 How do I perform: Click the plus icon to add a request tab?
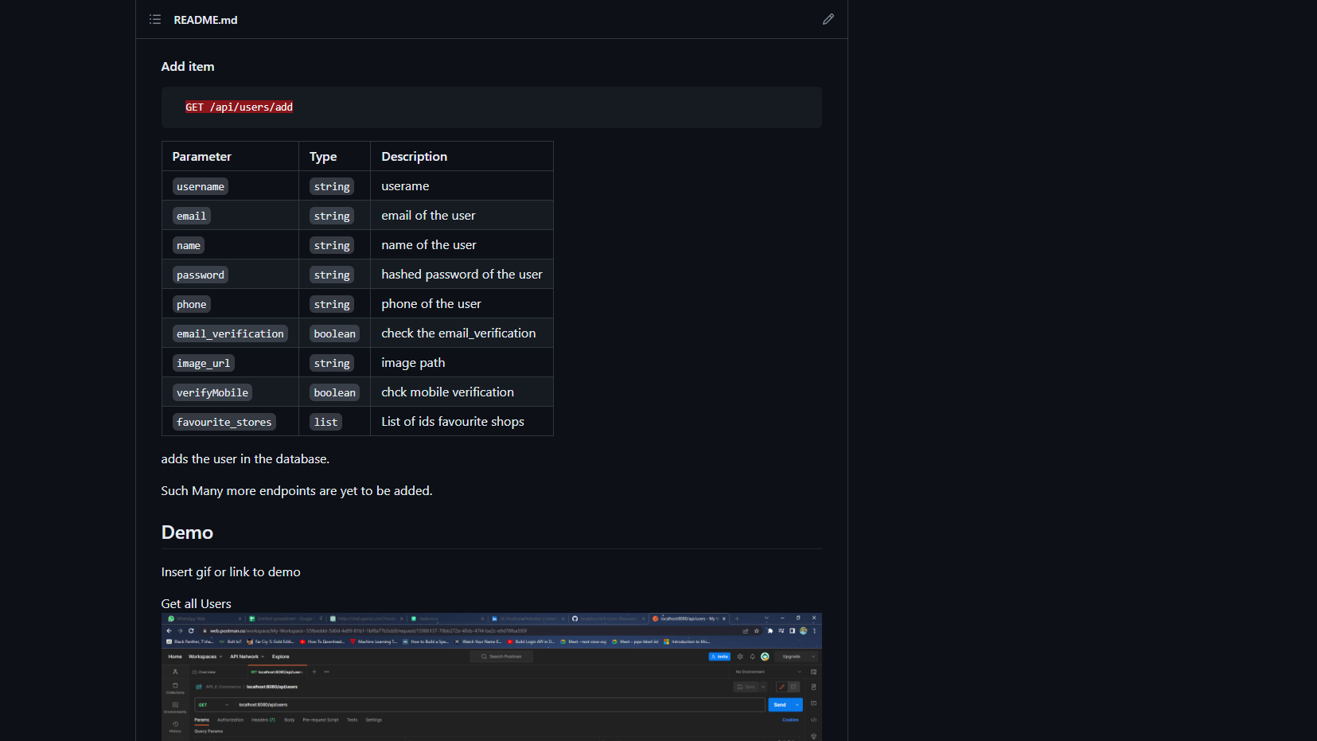314,672
